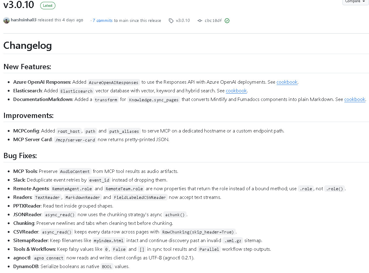Click the Bug Fixes heading
The height and width of the screenshot is (273, 369).
pyautogui.click(x=20, y=156)
